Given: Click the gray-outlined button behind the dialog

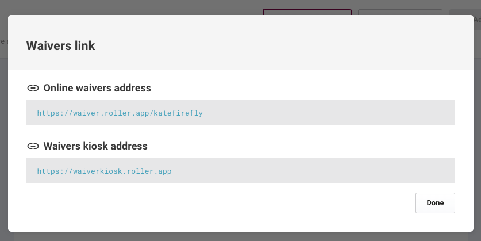Looking at the screenshot, I should [x=400, y=12].
